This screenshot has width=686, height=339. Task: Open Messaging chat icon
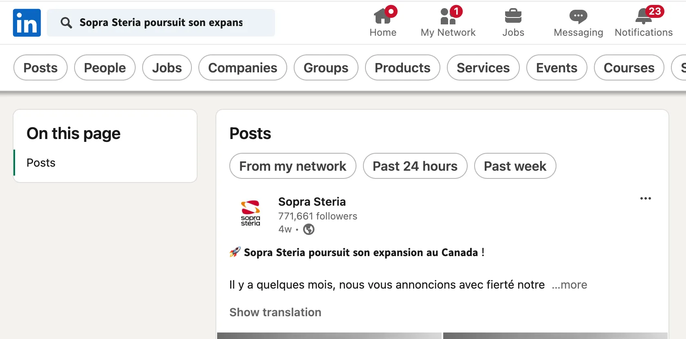[578, 17]
